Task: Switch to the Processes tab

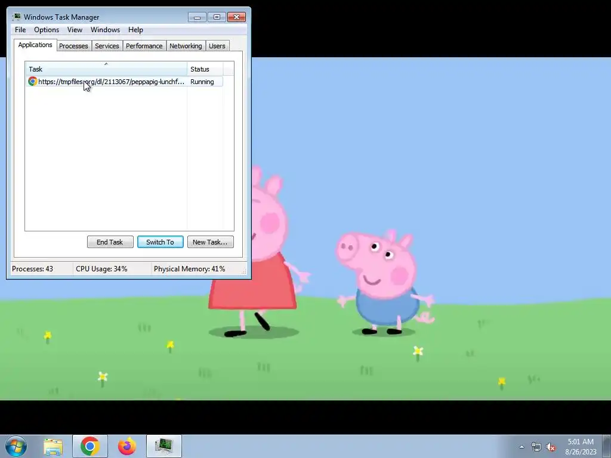Action: pos(73,46)
